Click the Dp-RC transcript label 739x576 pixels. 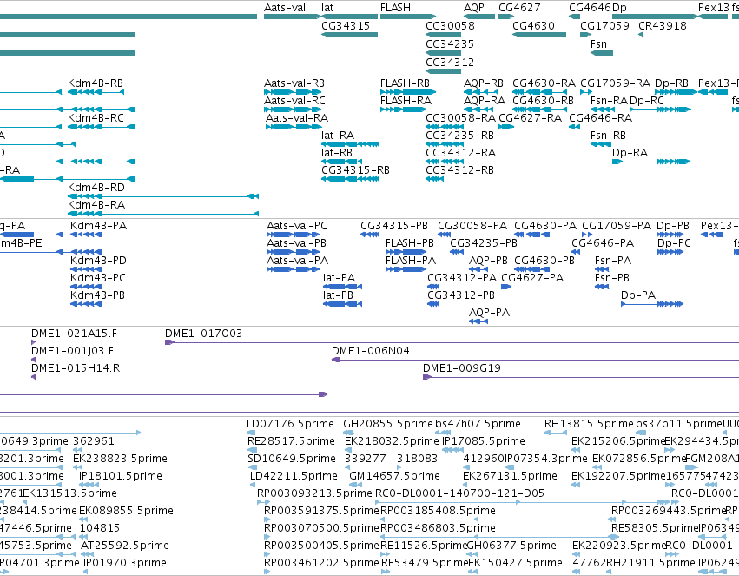coord(647,101)
